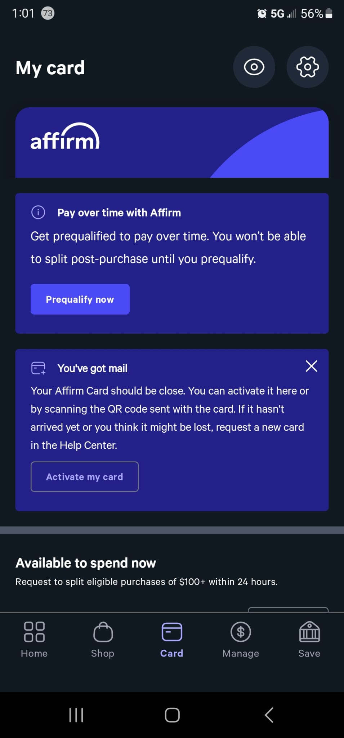Select the Card tab
The height and width of the screenshot is (738, 344).
(172, 639)
